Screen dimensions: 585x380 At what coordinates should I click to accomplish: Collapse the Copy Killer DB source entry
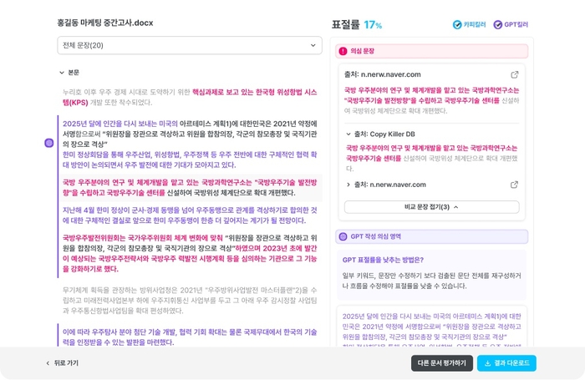click(x=348, y=134)
